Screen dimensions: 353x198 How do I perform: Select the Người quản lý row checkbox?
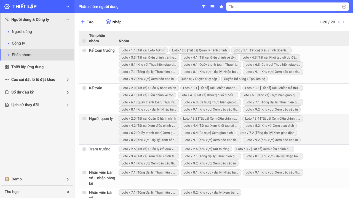(x=84, y=119)
